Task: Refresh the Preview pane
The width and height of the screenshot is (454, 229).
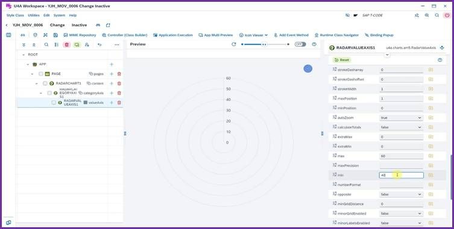Action: click(234, 44)
